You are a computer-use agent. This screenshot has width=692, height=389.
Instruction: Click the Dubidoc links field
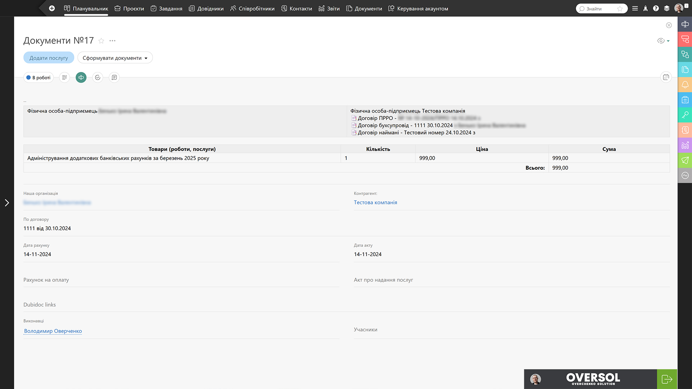347,305
